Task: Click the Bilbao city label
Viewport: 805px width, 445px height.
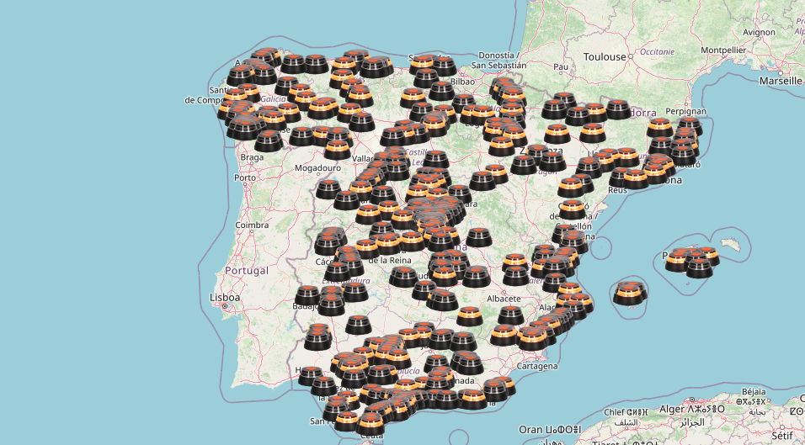Action: pyautogui.click(x=462, y=82)
